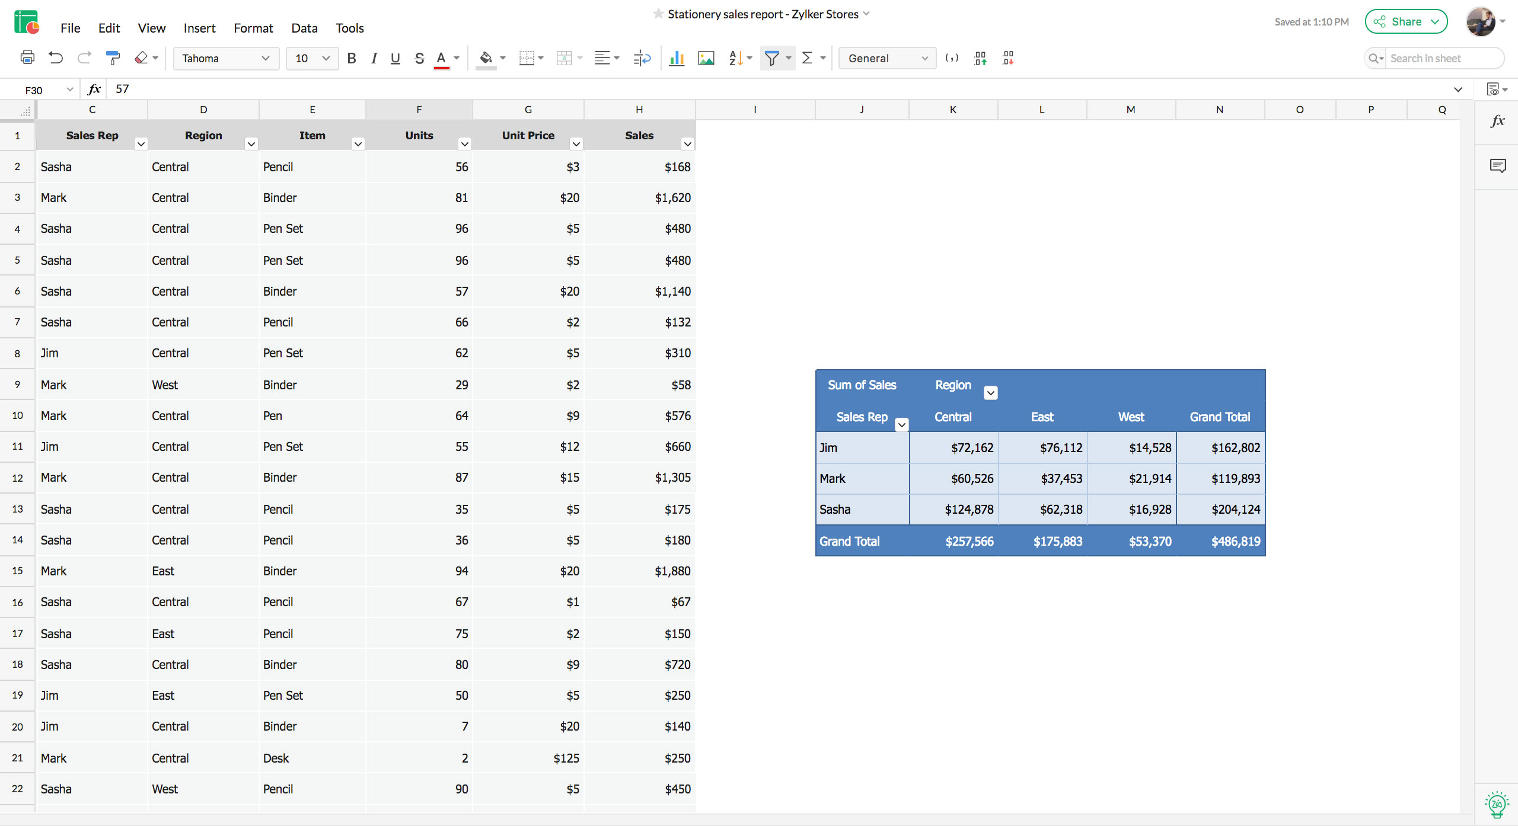The height and width of the screenshot is (826, 1518).
Task: Open the Data menu
Action: [x=304, y=28]
